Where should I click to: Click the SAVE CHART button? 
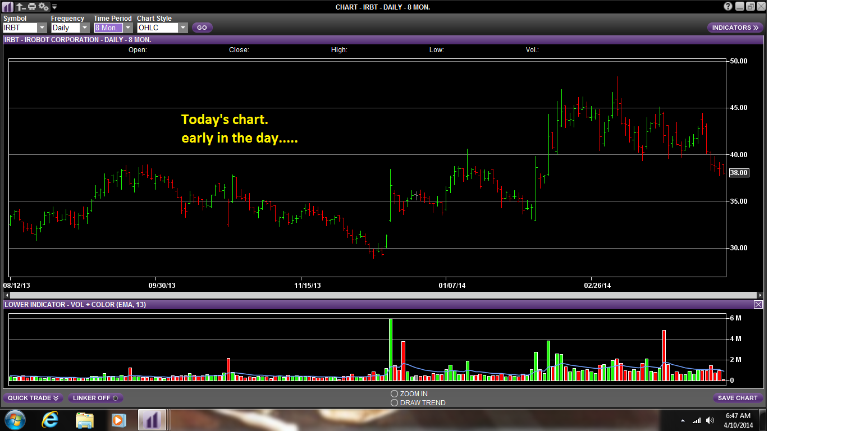coord(738,398)
